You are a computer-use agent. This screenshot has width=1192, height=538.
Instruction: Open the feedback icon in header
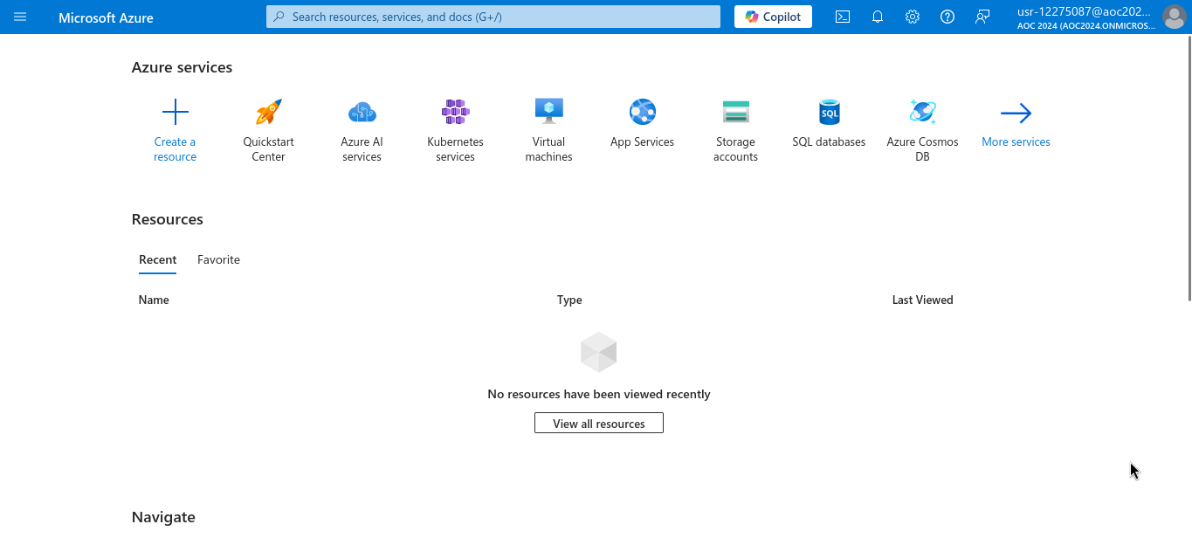tap(982, 17)
